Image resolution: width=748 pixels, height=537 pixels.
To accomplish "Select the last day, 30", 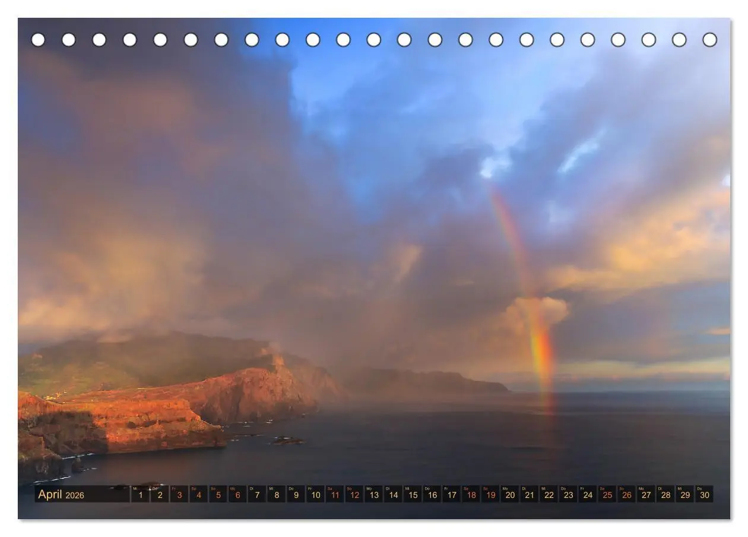I will tap(705, 494).
